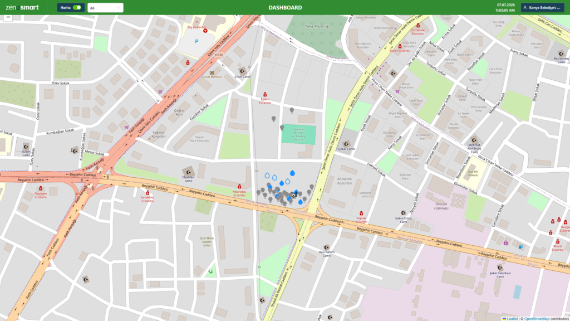The width and height of the screenshot is (570, 321).
Task: Open the OpenStreetMap attribution link
Action: tap(537, 319)
